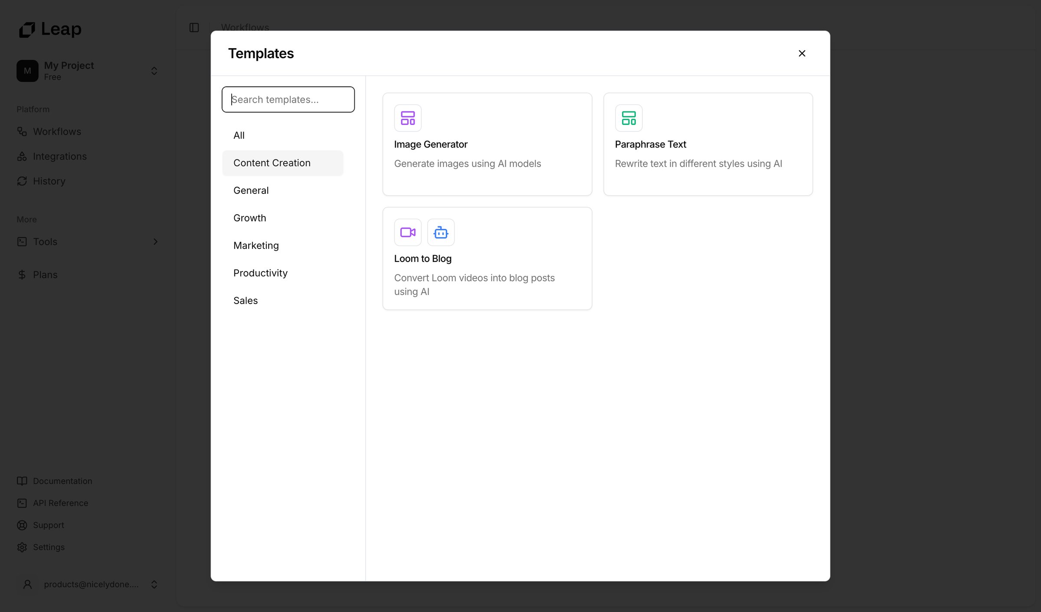Close the Templates dialog

tap(802, 53)
